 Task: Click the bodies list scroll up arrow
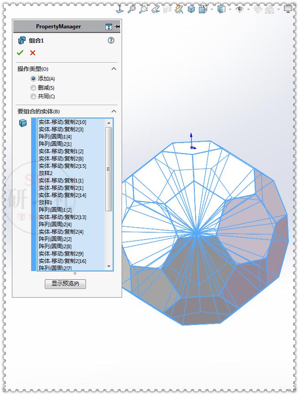109,123
